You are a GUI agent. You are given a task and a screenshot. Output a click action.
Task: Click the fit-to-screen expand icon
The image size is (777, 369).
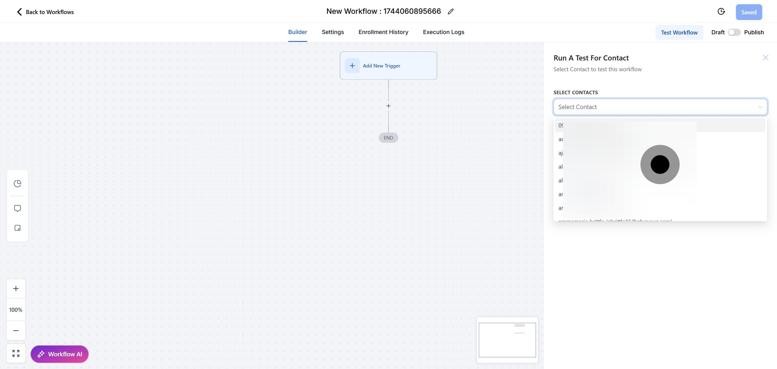16,353
